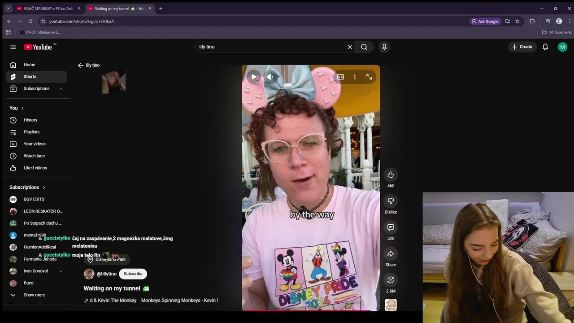This screenshot has height=323, width=574.
Task: Click the Create button
Action: point(522,47)
